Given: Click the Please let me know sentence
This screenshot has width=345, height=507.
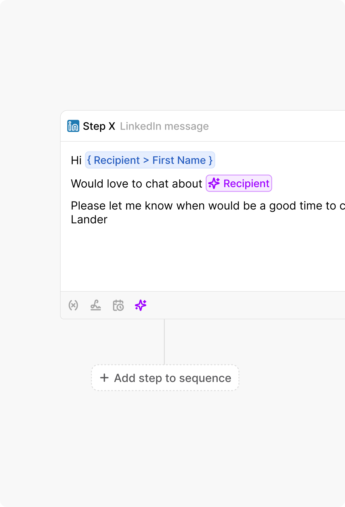Looking at the screenshot, I should point(172,206).
